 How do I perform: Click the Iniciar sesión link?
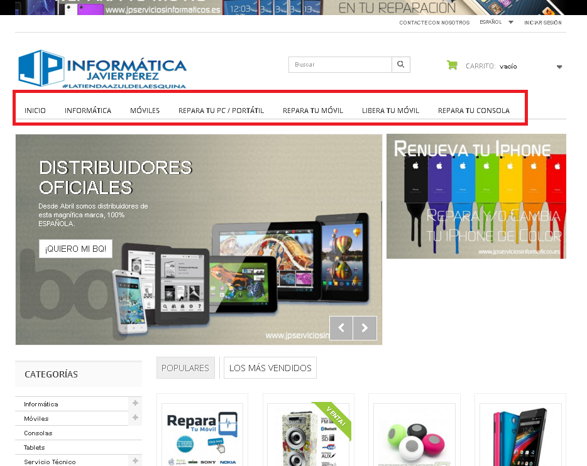click(x=543, y=23)
